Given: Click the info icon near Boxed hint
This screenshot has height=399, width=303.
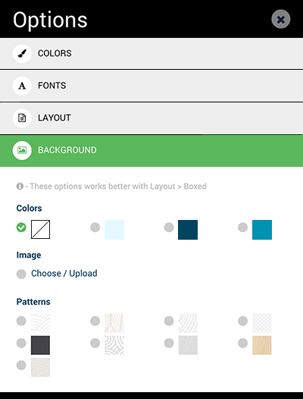Looking at the screenshot, I should click(x=20, y=187).
